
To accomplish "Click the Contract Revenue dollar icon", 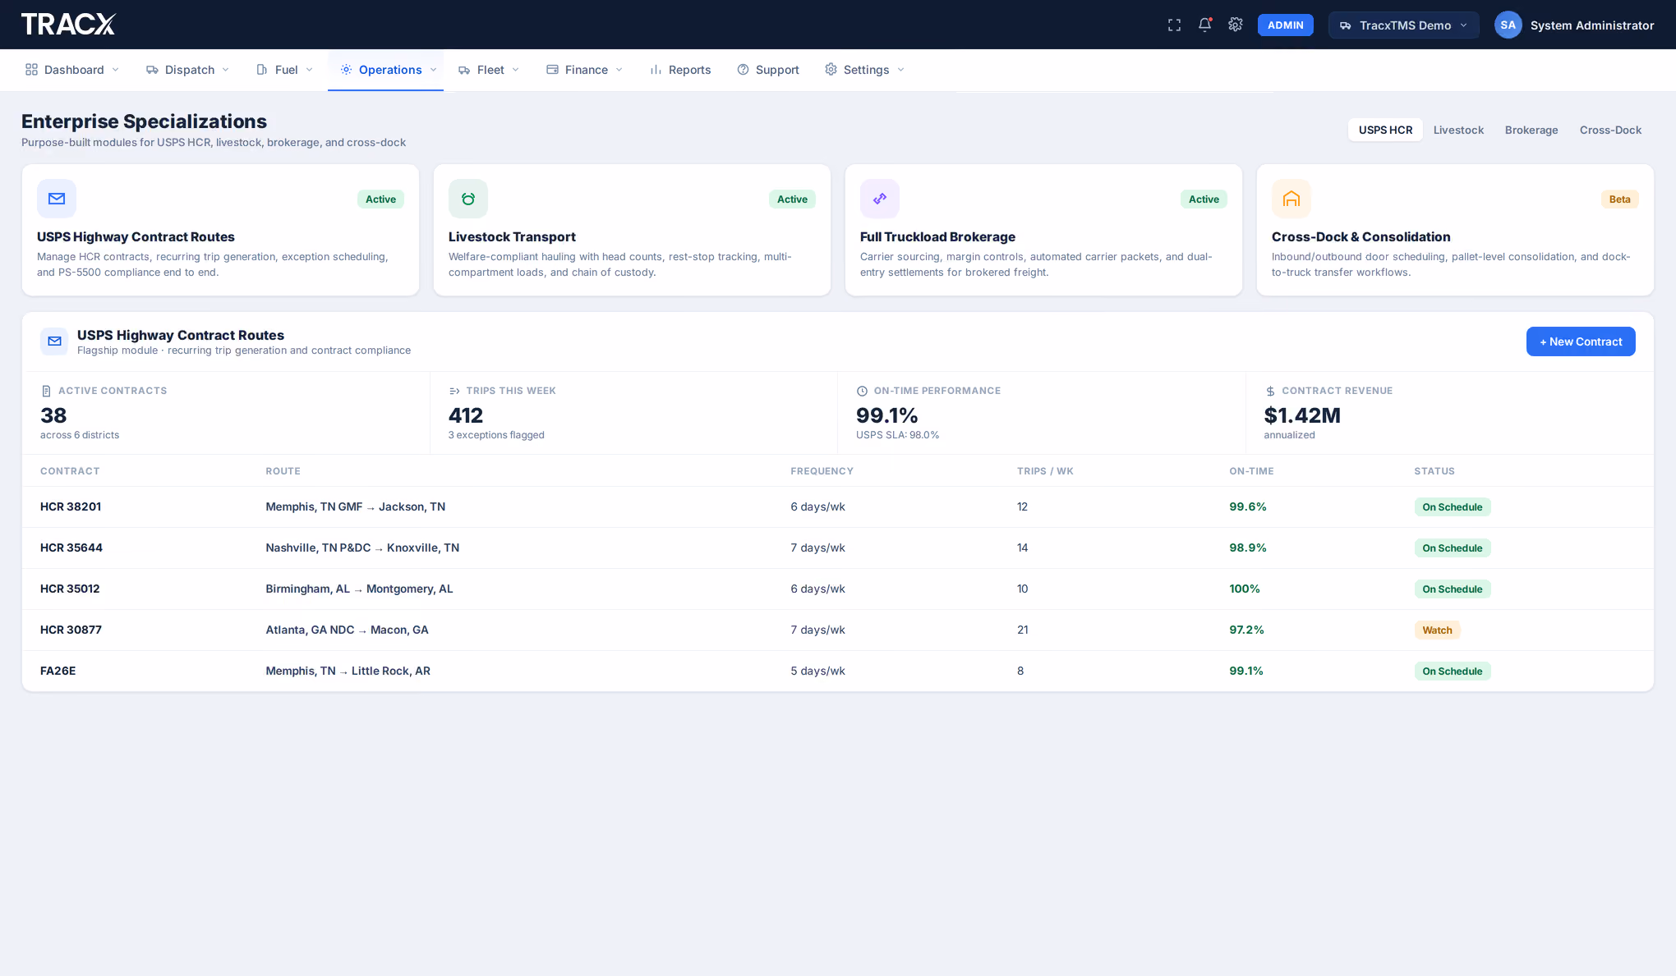I will pos(1270,392).
